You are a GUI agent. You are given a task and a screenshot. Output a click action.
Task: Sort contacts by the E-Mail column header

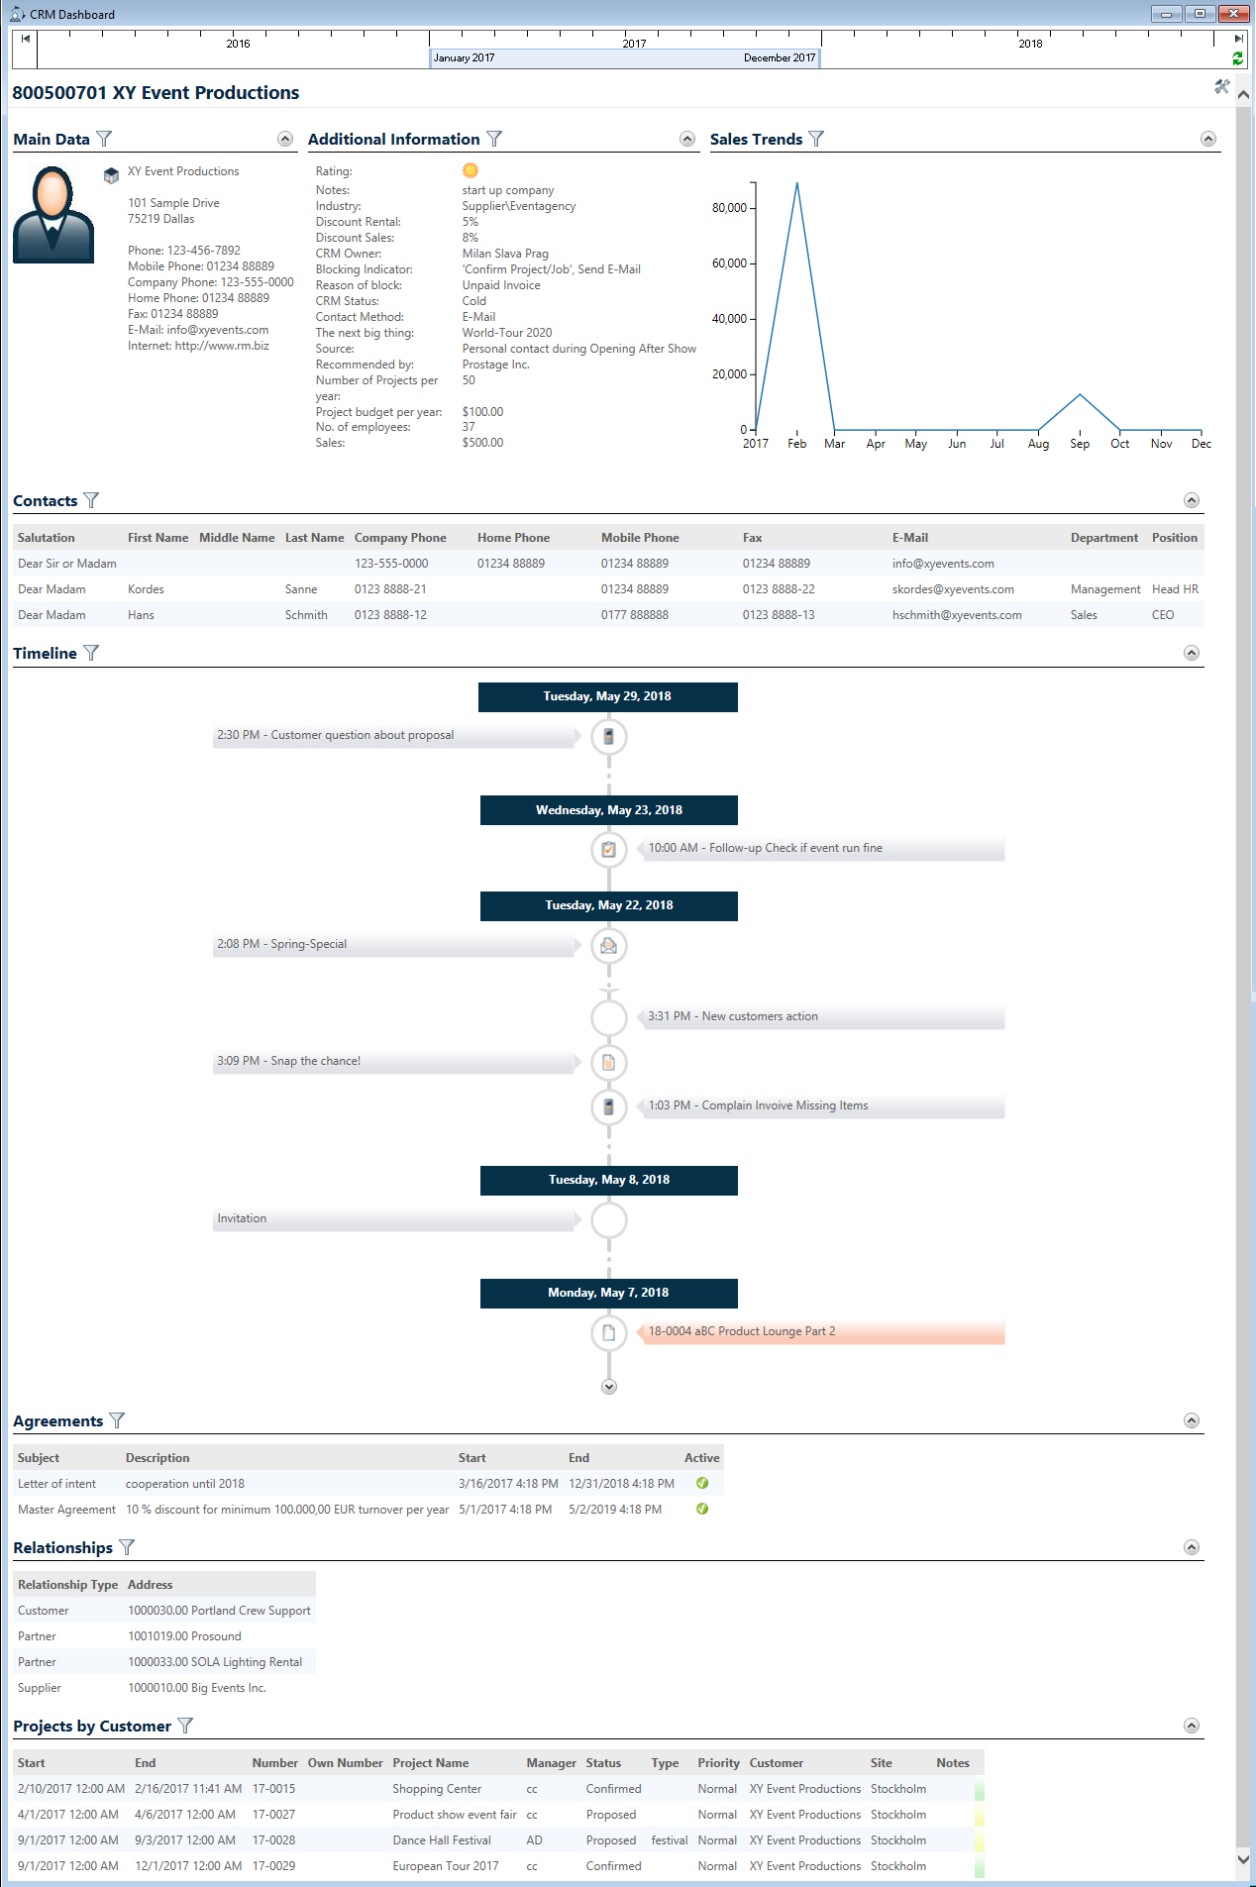(x=909, y=538)
